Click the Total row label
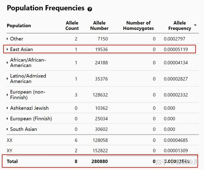This screenshot has width=204, height=170. pos(12,161)
